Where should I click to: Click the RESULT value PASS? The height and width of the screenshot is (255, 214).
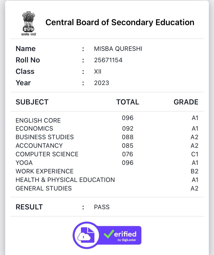click(102, 207)
